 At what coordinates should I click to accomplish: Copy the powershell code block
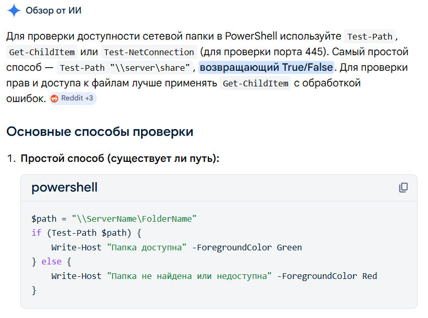tap(403, 188)
